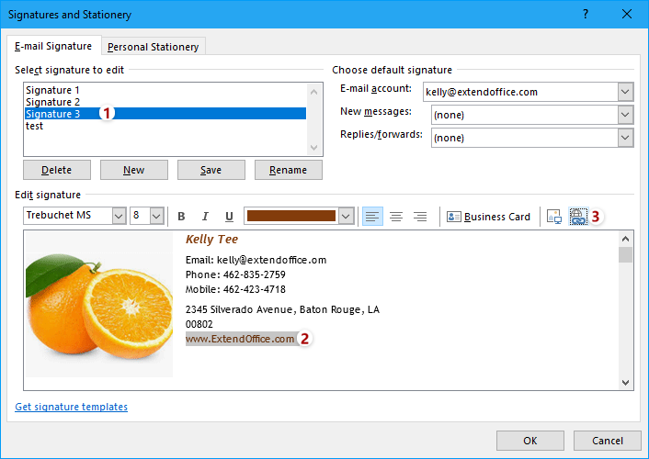Toggle Bold formatting in signature editor
The image size is (649, 459).
[x=181, y=217]
